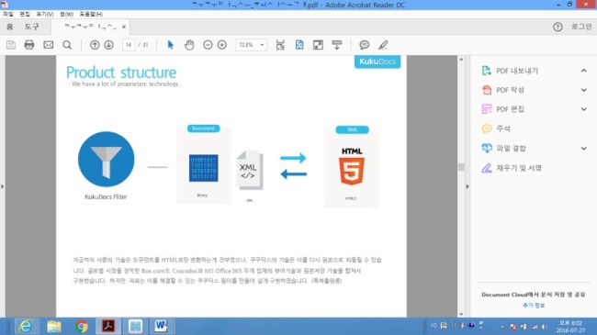Image resolution: width=597 pixels, height=335 pixels.
Task: Add a comment speech bubble
Action: click(365, 45)
